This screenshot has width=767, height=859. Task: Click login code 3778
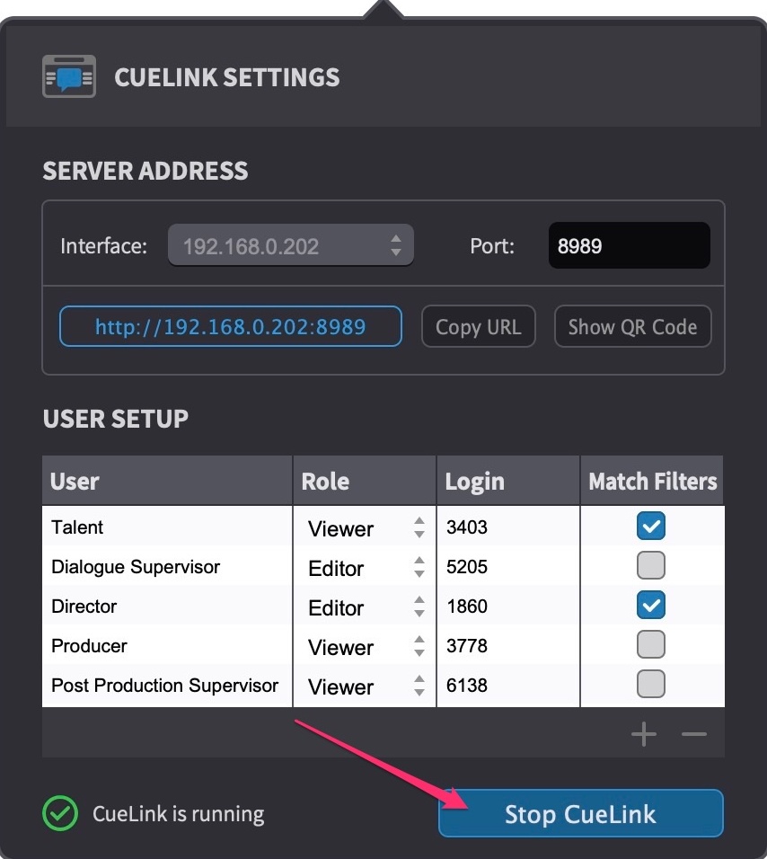[x=466, y=645]
